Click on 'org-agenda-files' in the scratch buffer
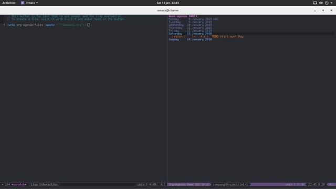The height and width of the screenshot is (189, 336). pos(30,25)
